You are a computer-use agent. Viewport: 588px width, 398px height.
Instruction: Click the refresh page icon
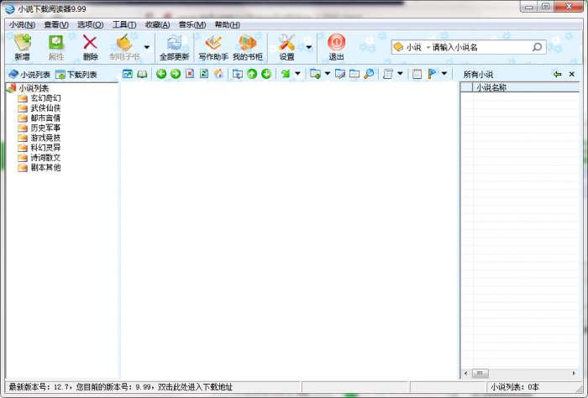(x=204, y=74)
